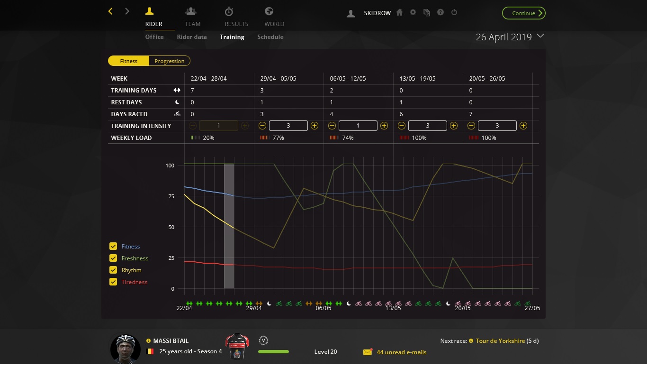Open the TEAM tab
The height and width of the screenshot is (368, 647).
pyautogui.click(x=192, y=17)
